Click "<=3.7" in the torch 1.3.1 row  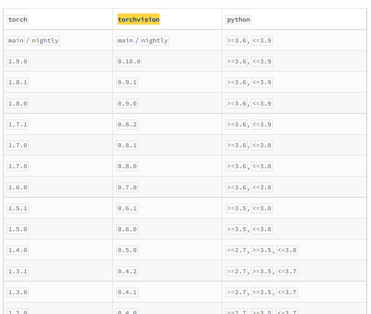pos(287,271)
